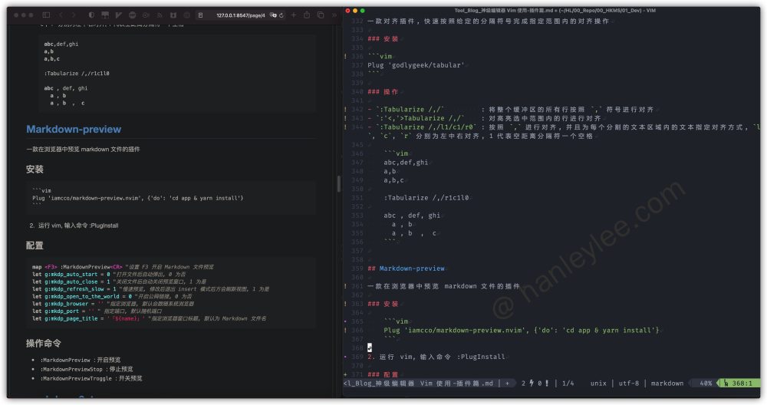
Task: Open a new tab with the plus icon
Action: tap(294, 15)
